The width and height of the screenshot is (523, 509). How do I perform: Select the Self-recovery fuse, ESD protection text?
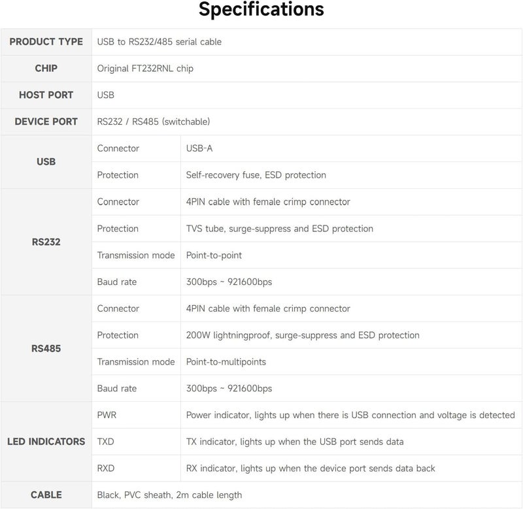pyautogui.click(x=256, y=175)
